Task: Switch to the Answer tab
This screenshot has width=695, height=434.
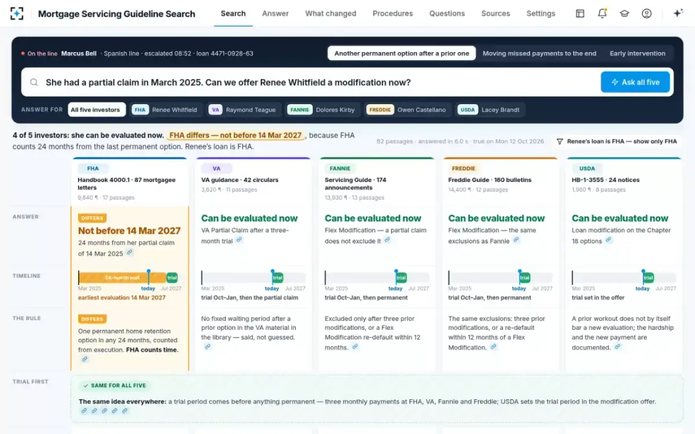Action: (276, 13)
